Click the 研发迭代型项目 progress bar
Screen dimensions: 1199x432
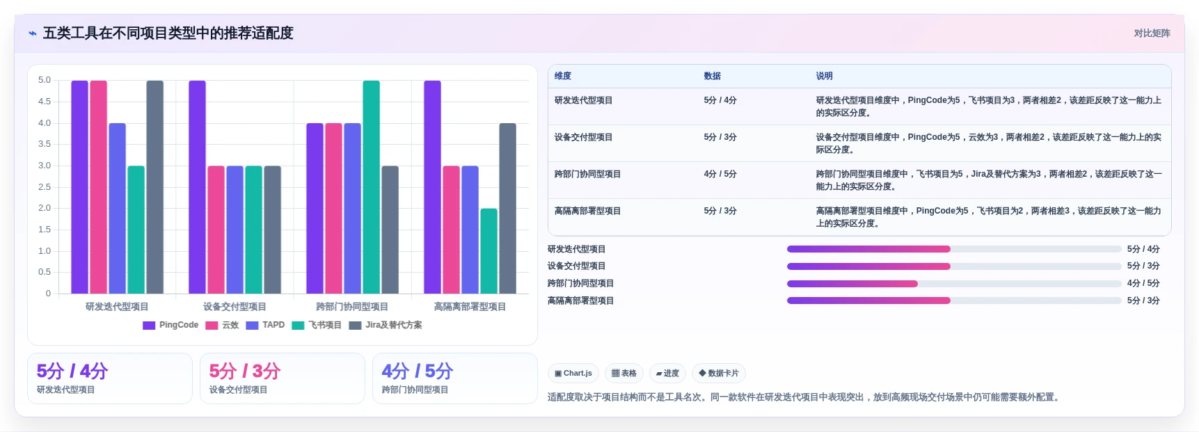(954, 249)
